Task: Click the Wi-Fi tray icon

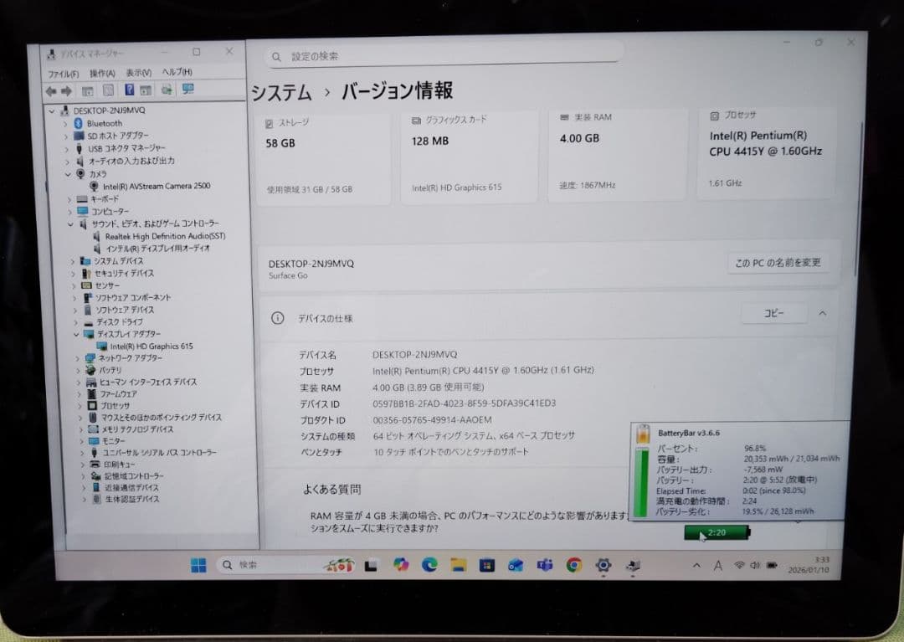Action: (x=739, y=565)
